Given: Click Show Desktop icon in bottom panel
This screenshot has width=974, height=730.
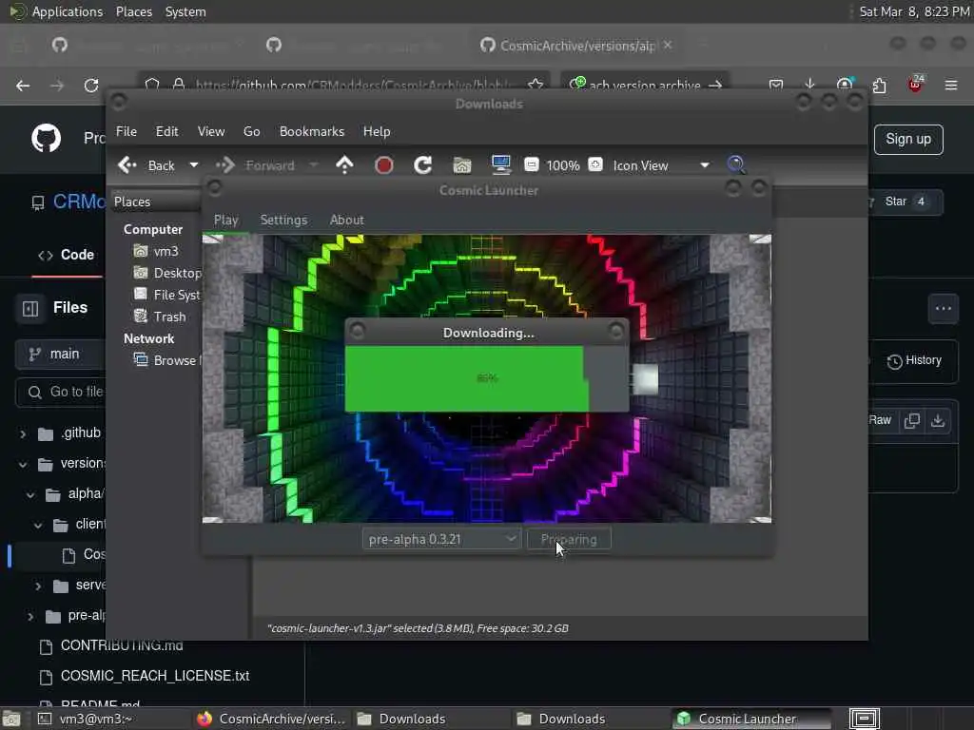Looking at the screenshot, I should click(11, 719).
